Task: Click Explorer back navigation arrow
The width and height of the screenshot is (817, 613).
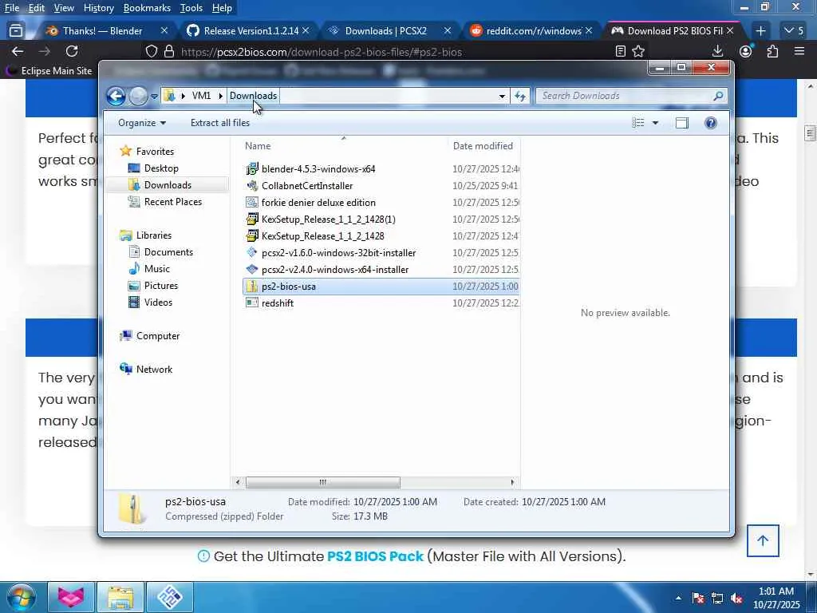Action: (116, 96)
